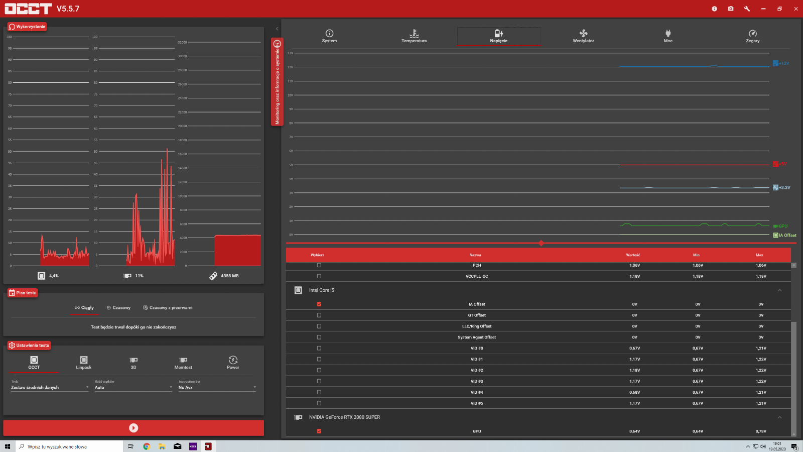This screenshot has width=803, height=452.
Task: Check the VID #0 checkbox
Action: pyautogui.click(x=319, y=348)
